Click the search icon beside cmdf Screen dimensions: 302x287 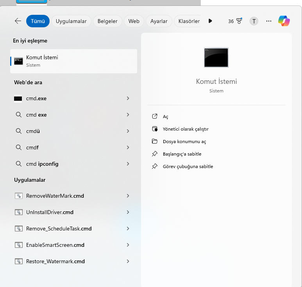click(19, 147)
